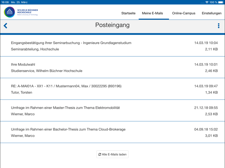Check the Wi-Fi status icon
Viewport: 225px width, 168px height.
click(207, 2)
